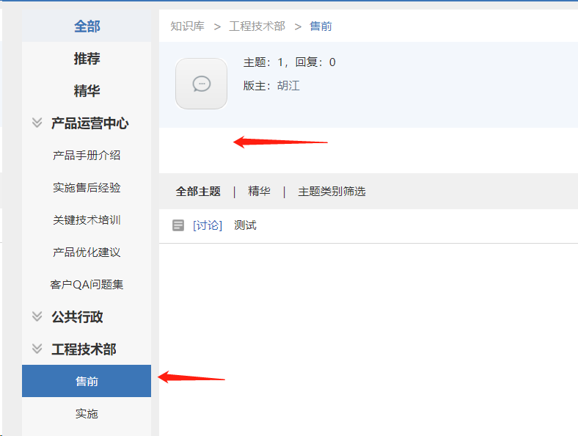Open 主题类别筛选 filter
The width and height of the screenshot is (578, 436).
click(x=332, y=192)
